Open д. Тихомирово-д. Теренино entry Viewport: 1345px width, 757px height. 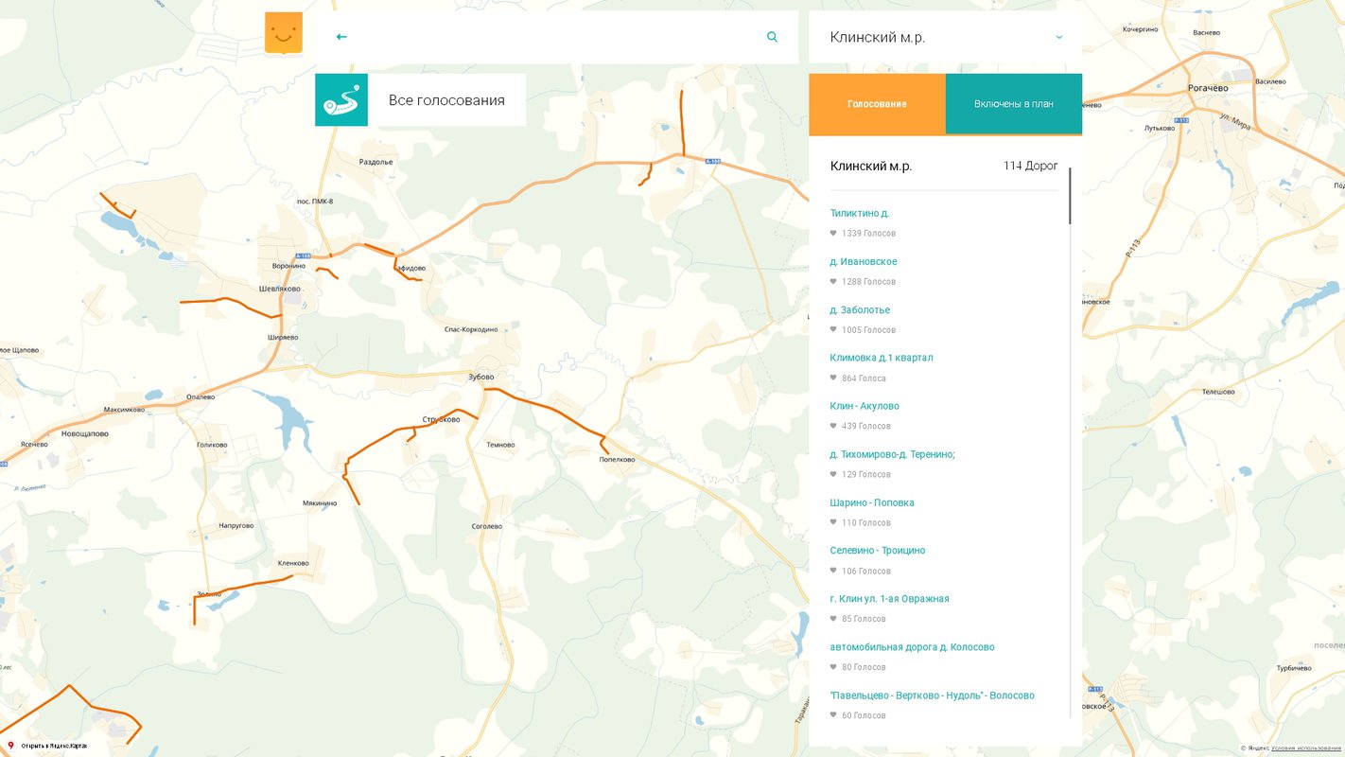pos(893,454)
